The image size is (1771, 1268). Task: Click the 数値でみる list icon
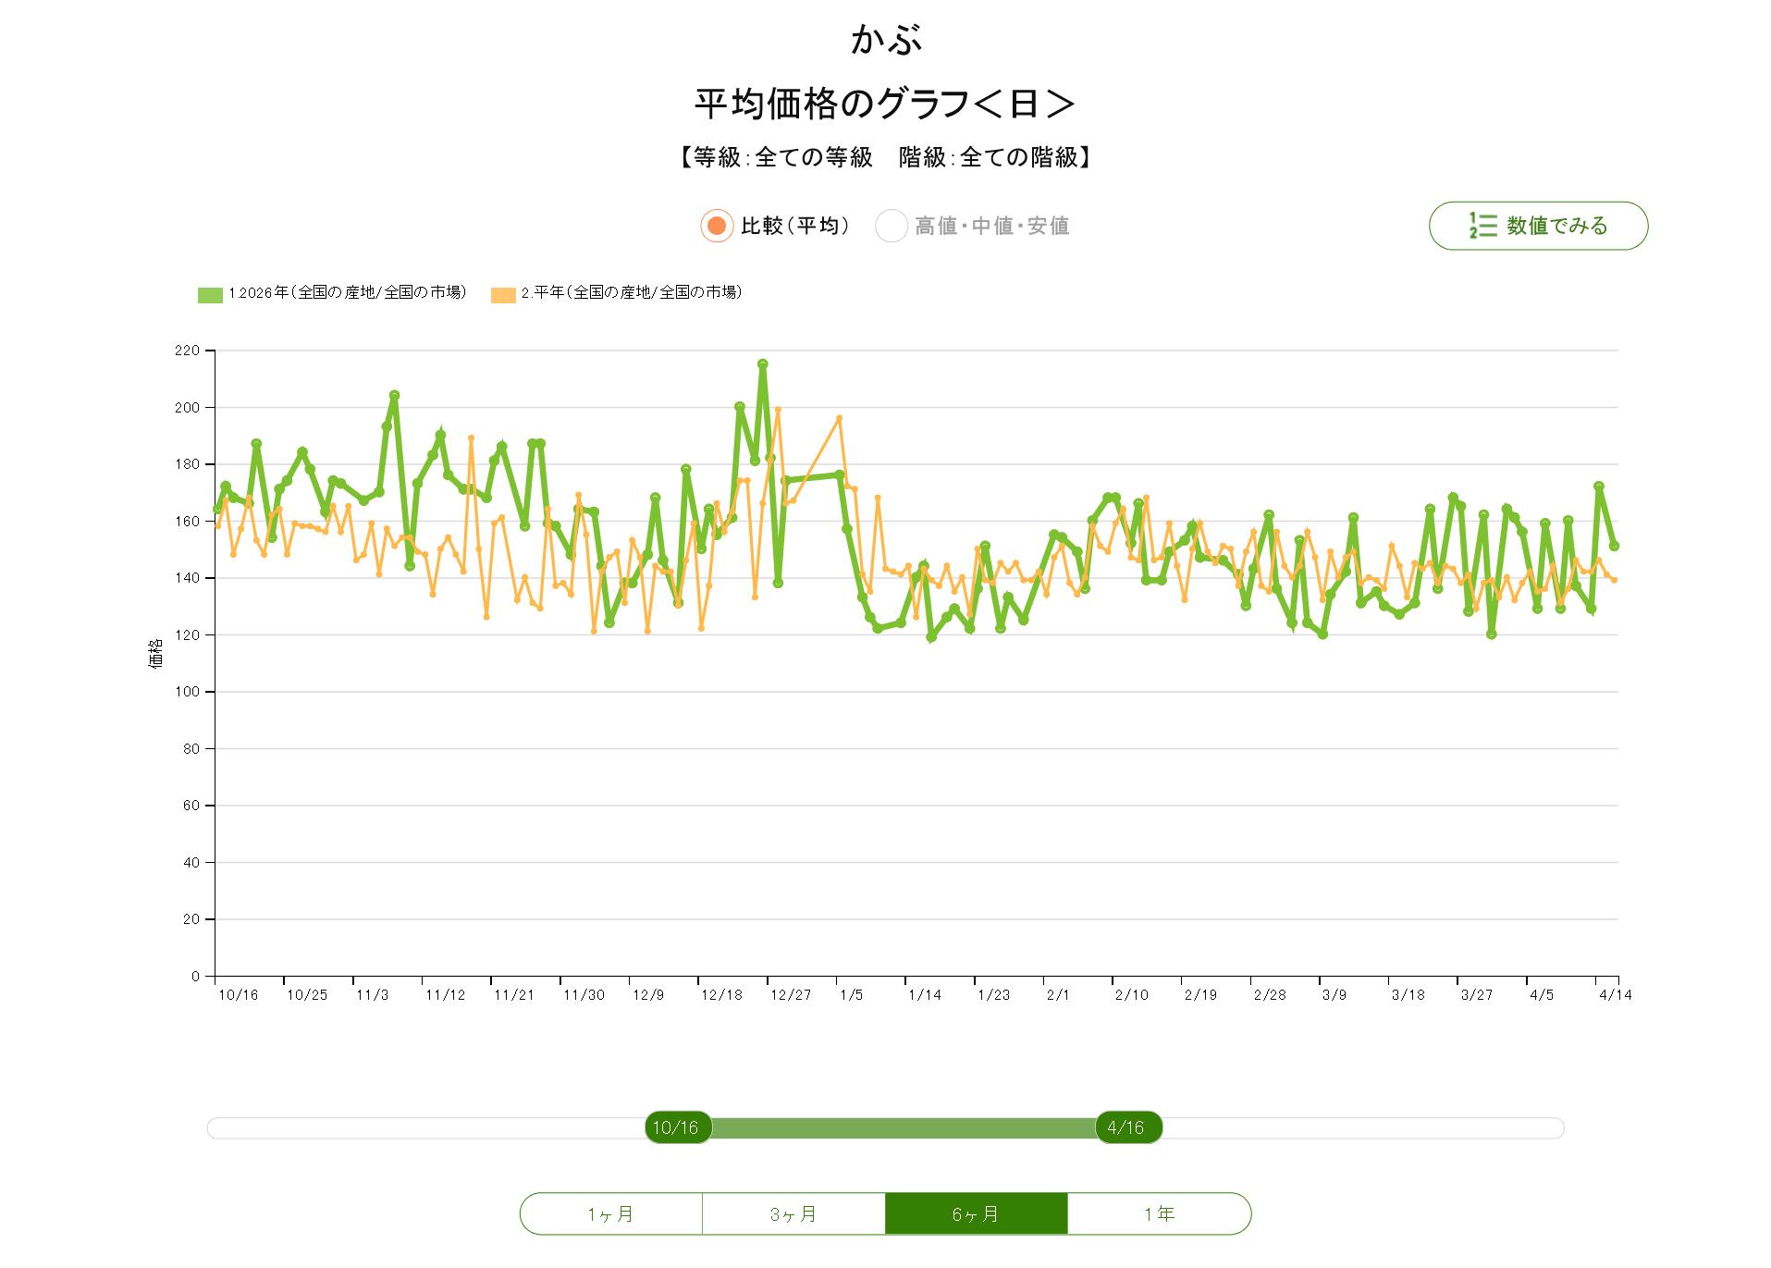pyautogui.click(x=1482, y=226)
